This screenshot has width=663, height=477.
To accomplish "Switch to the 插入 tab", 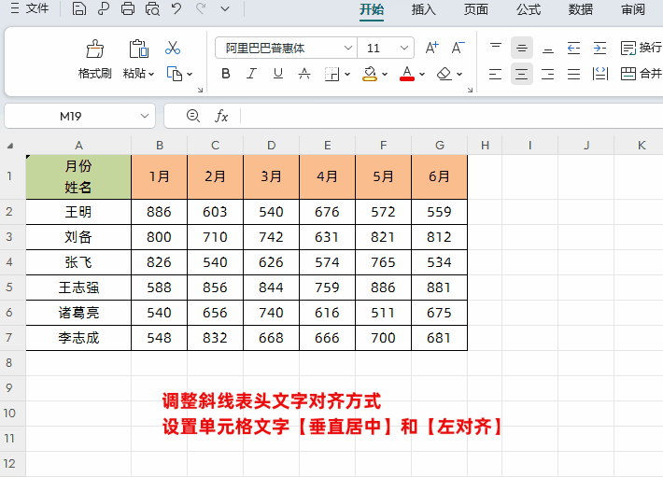I will coord(423,9).
